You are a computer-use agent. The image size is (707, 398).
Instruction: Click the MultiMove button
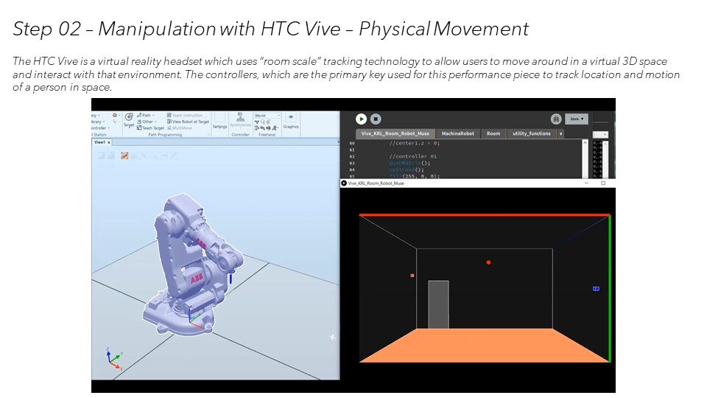pos(180,128)
